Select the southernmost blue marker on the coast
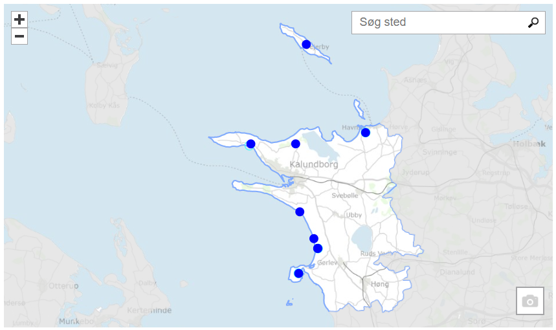Viewport: 556px width, 330px height. 298,273
